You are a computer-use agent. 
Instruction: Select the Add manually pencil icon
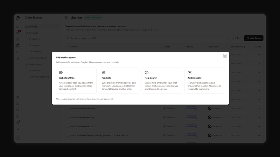point(189,73)
